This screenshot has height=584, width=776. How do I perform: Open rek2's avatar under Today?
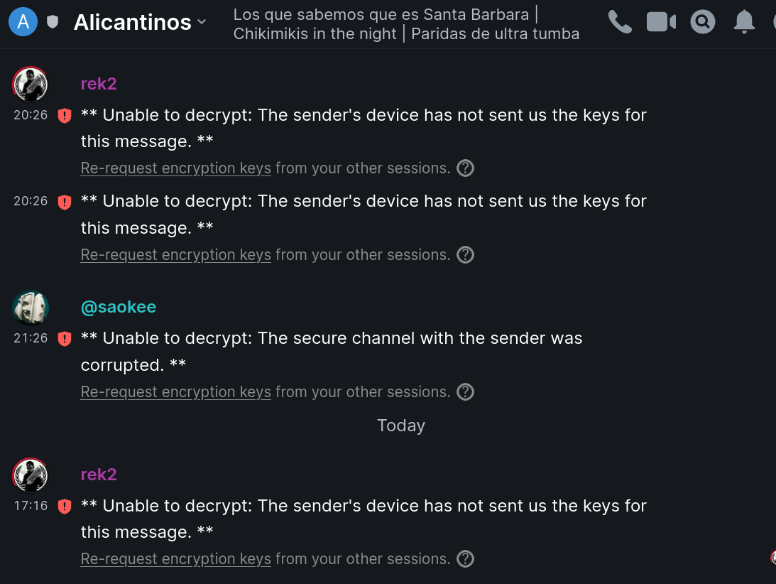30,475
